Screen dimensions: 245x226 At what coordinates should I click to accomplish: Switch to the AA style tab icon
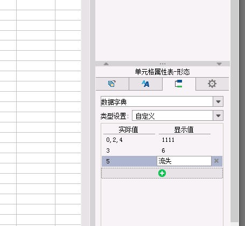[145, 84]
